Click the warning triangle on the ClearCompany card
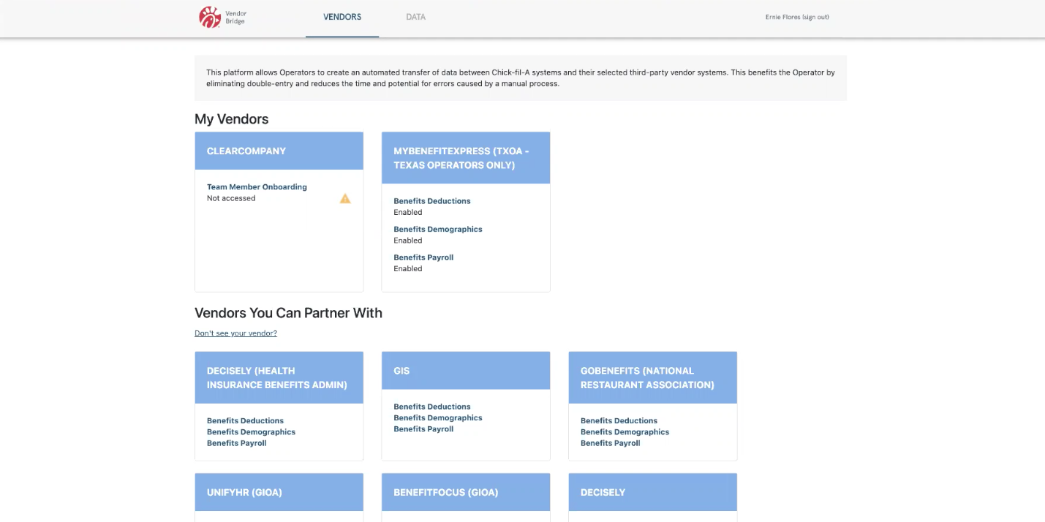Viewport: 1045px width, 522px height. tap(345, 198)
